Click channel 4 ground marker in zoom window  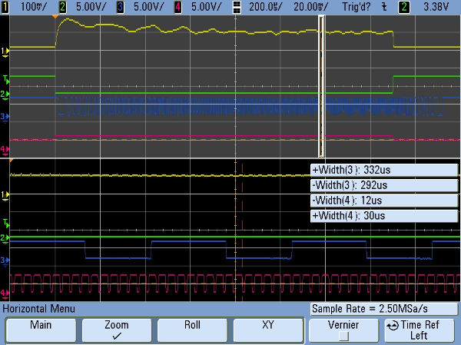point(5,293)
